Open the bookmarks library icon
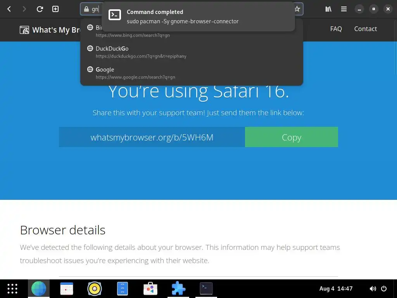Screen dimensions: 397x298 [x=328, y=9]
